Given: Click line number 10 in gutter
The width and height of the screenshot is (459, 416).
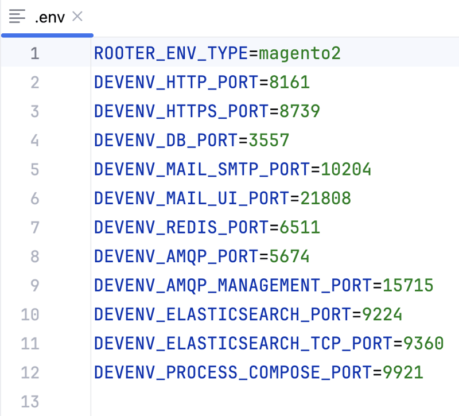Looking at the screenshot, I should [x=30, y=314].
